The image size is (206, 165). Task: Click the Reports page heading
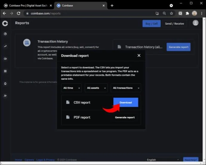tap(22, 23)
